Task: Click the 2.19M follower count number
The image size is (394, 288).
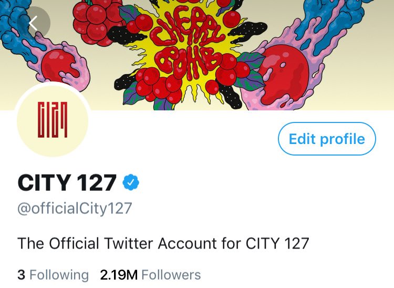Action: [x=119, y=275]
